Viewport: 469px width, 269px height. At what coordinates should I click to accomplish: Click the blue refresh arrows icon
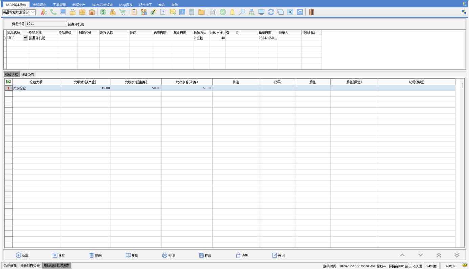tap(271, 12)
